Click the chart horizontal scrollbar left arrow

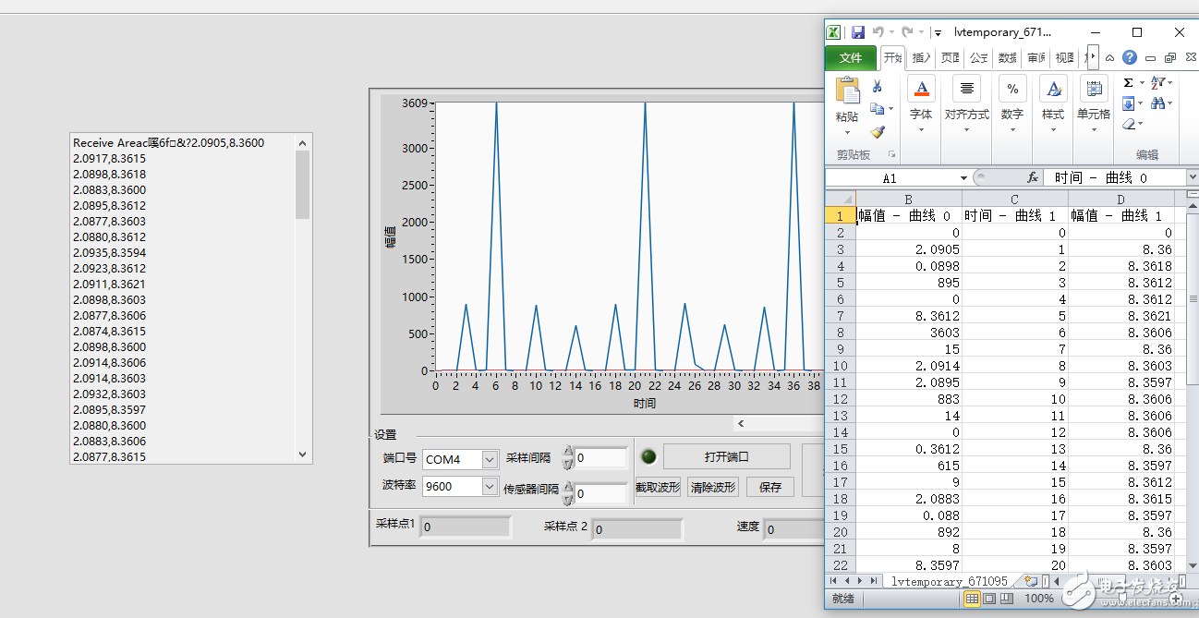(x=740, y=423)
